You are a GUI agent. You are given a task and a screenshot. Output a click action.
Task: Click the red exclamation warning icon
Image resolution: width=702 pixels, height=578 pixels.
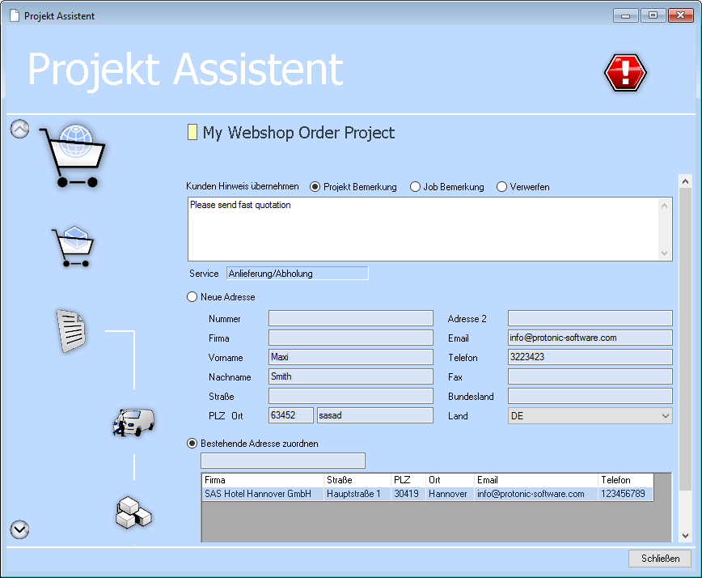pos(625,73)
